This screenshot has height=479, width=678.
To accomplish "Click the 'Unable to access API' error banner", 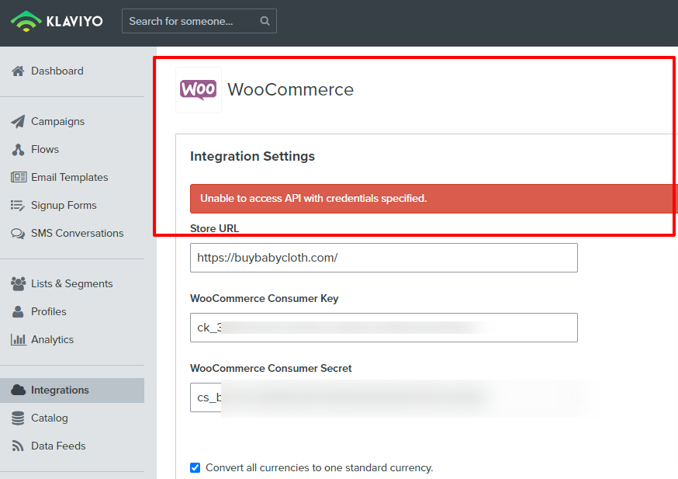I will pyautogui.click(x=434, y=199).
